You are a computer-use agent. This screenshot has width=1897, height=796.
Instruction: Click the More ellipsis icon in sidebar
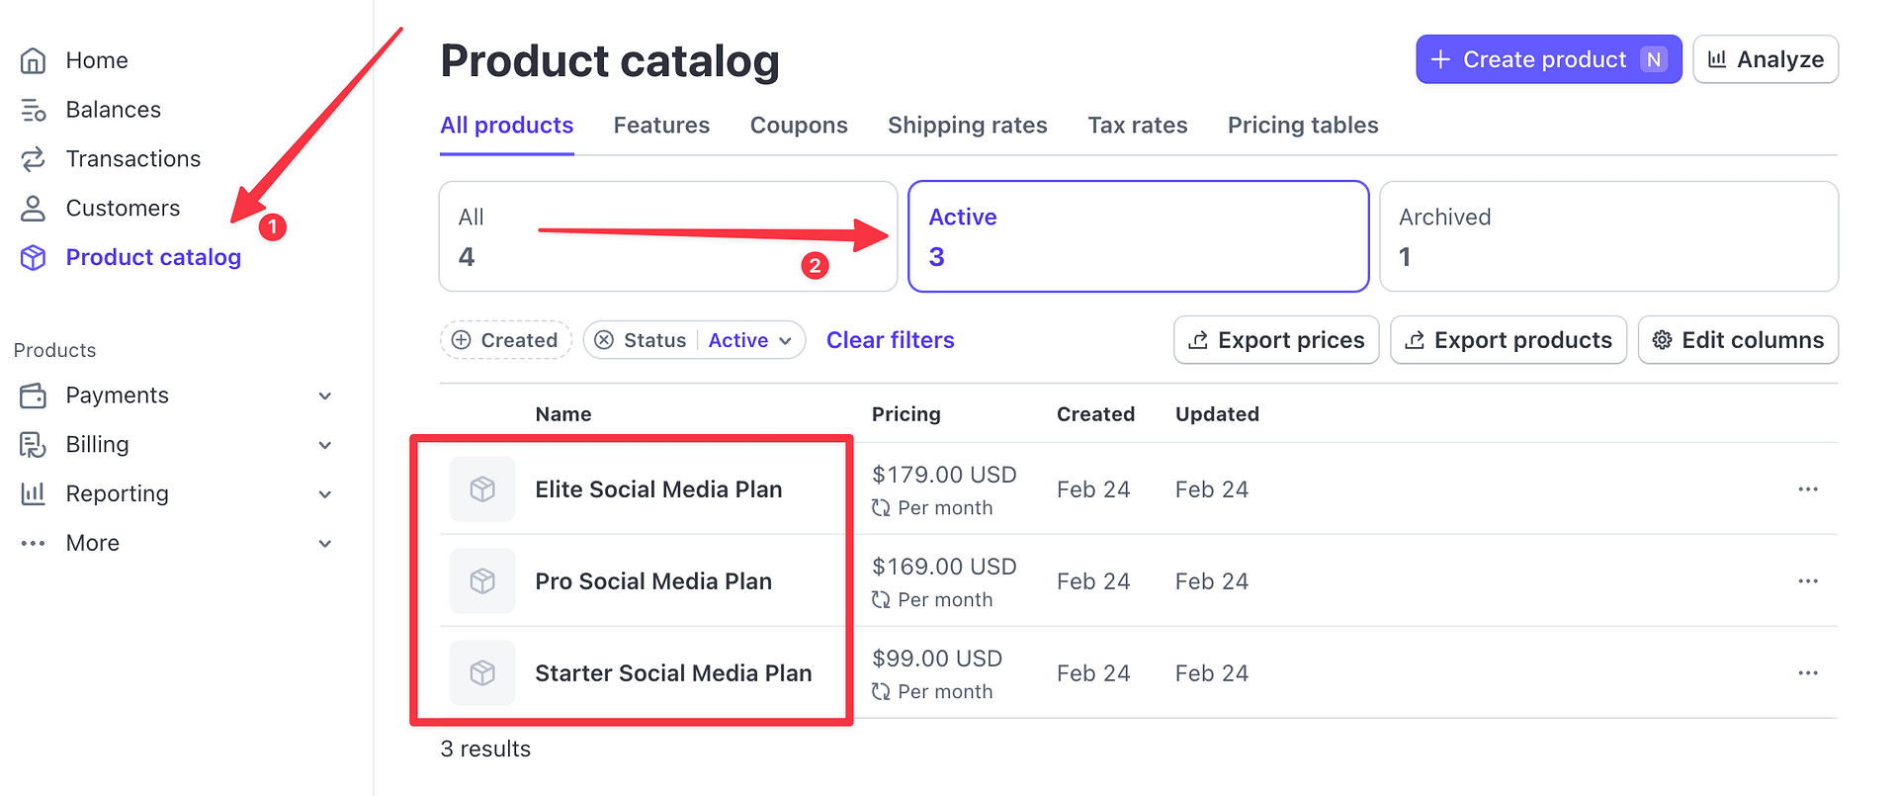pos(34,543)
